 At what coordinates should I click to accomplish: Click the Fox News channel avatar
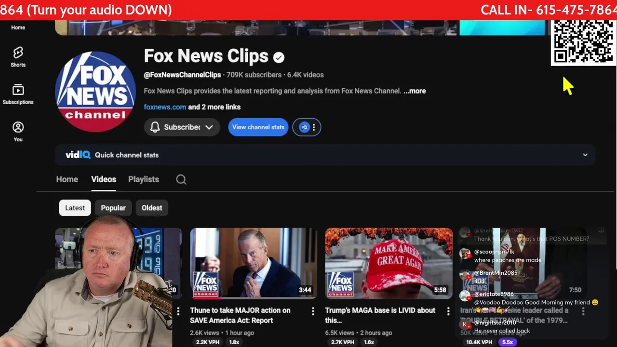tap(95, 92)
